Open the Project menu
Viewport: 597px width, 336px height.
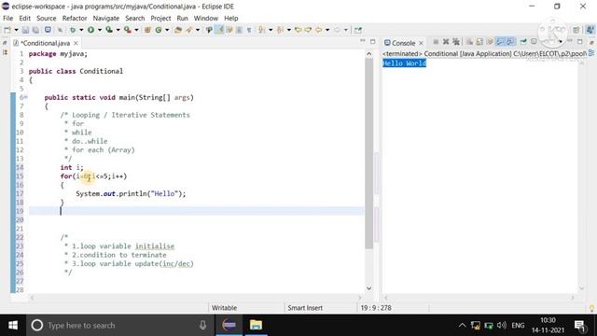tap(160, 19)
